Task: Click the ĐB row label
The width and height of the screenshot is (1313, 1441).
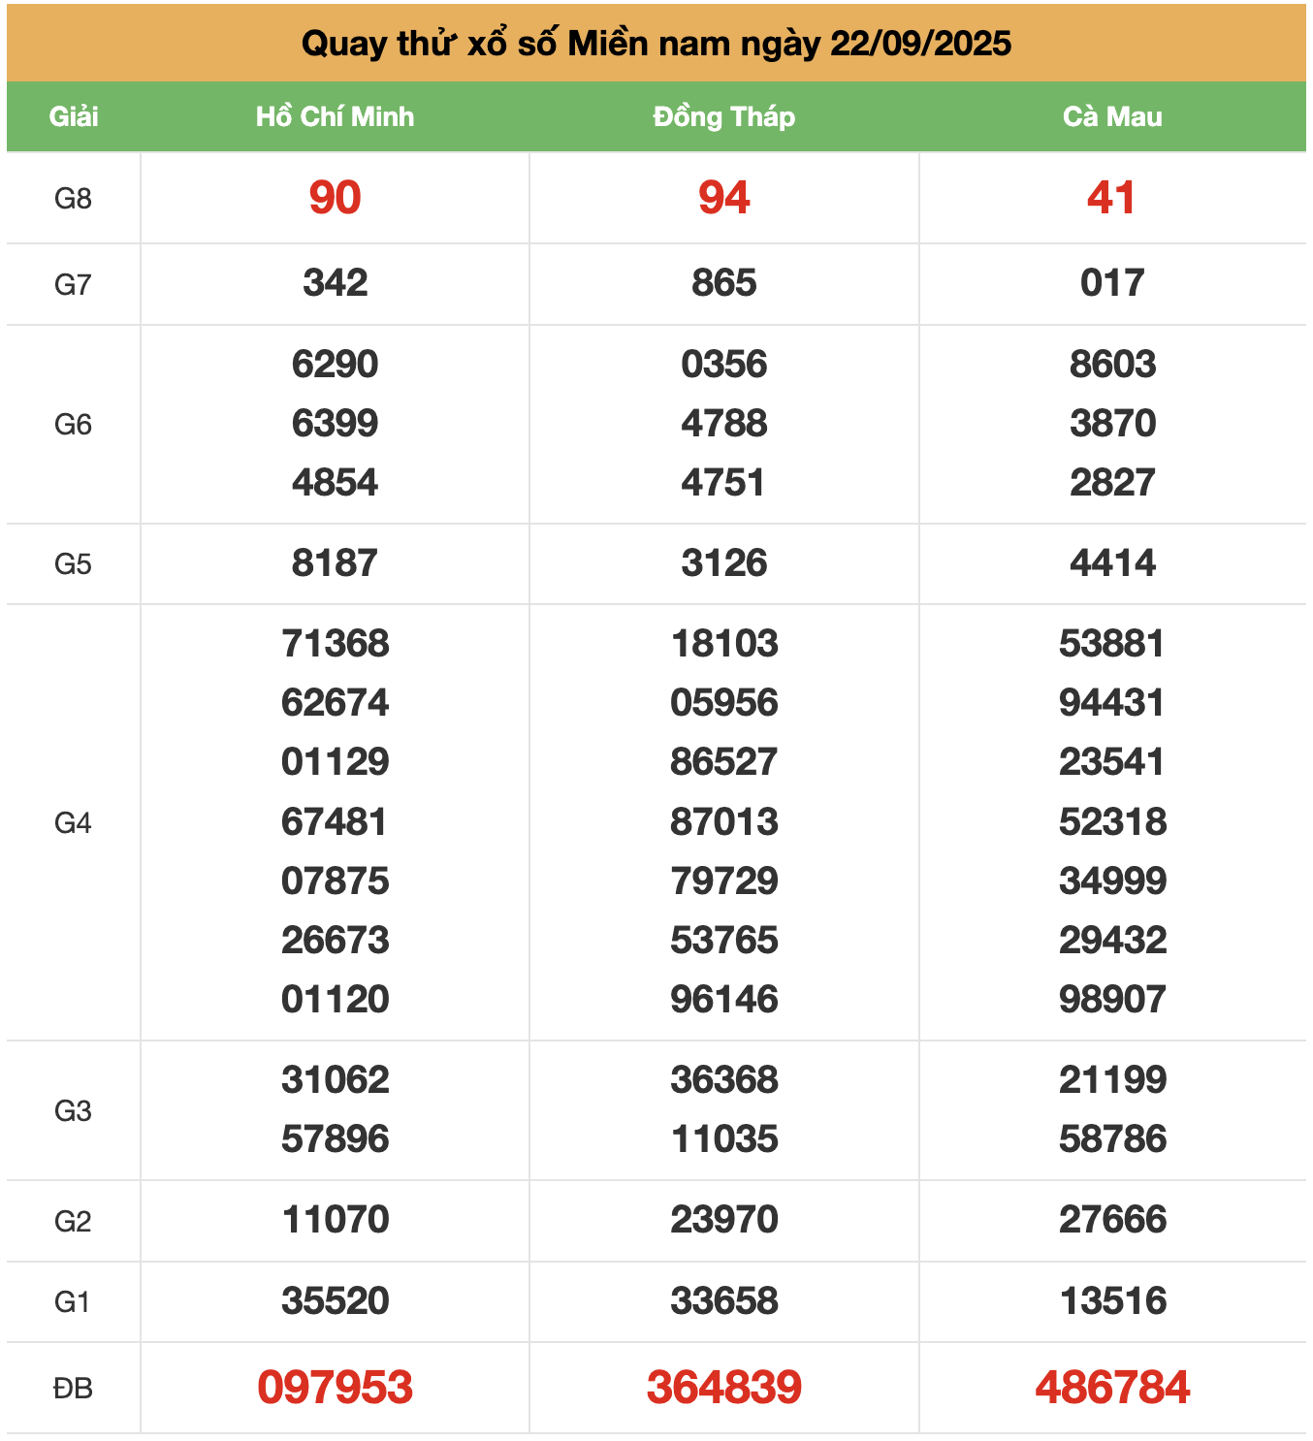Action: [73, 1389]
